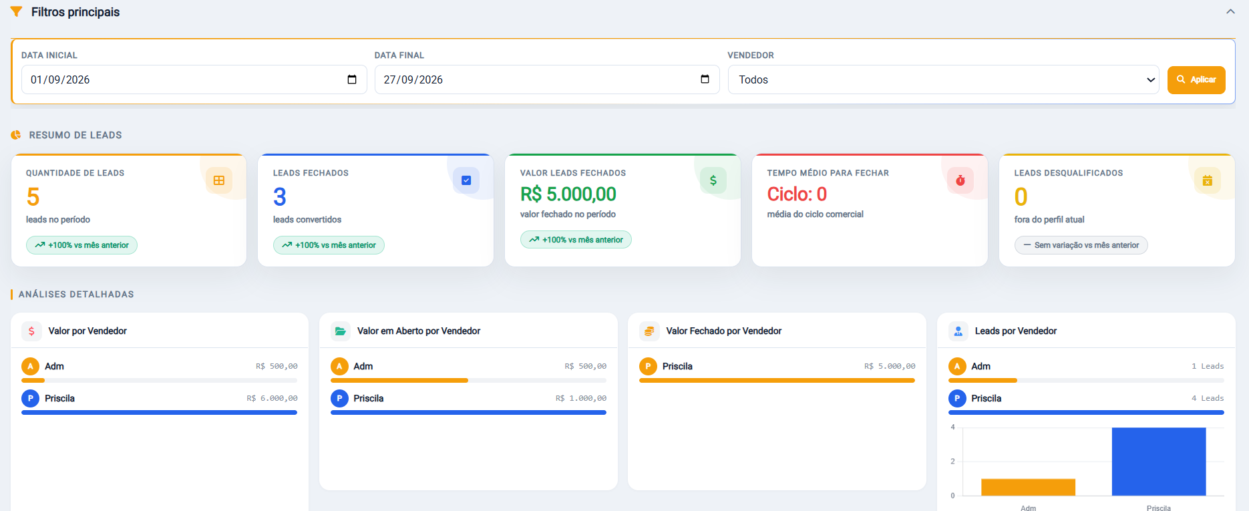Click the Valor Leads Fechados dollar icon

pos(713,180)
